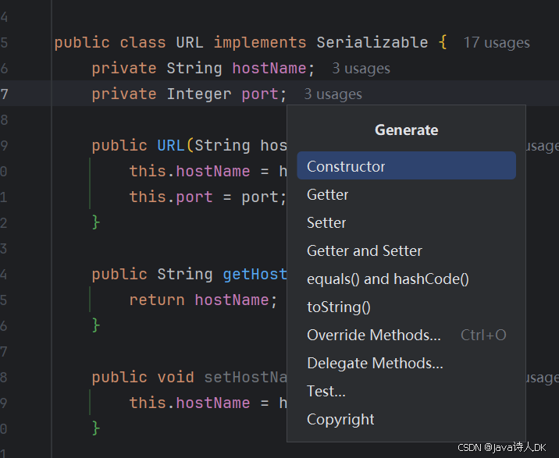
Task: Show 3 usages hint for hostName field
Action: 361,69
